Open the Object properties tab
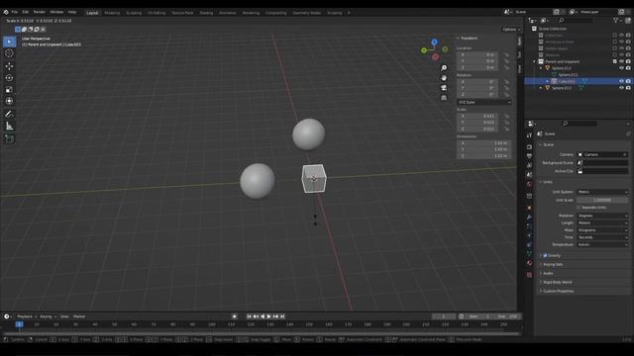Viewport: 634px width, 356px height. click(529, 208)
